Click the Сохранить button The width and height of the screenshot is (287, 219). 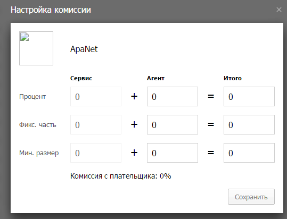(251, 197)
